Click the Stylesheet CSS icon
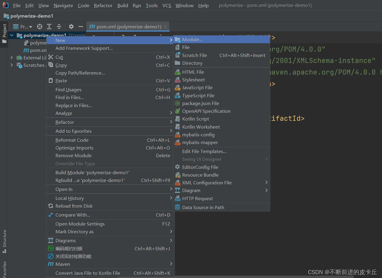This screenshot has height=278, width=382. 177,80
